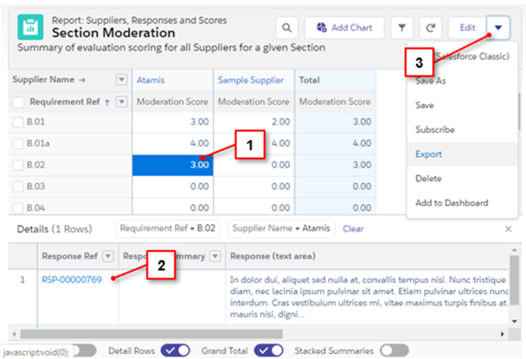Select Add to Dashboard menu item
The image size is (526, 359).
click(452, 203)
